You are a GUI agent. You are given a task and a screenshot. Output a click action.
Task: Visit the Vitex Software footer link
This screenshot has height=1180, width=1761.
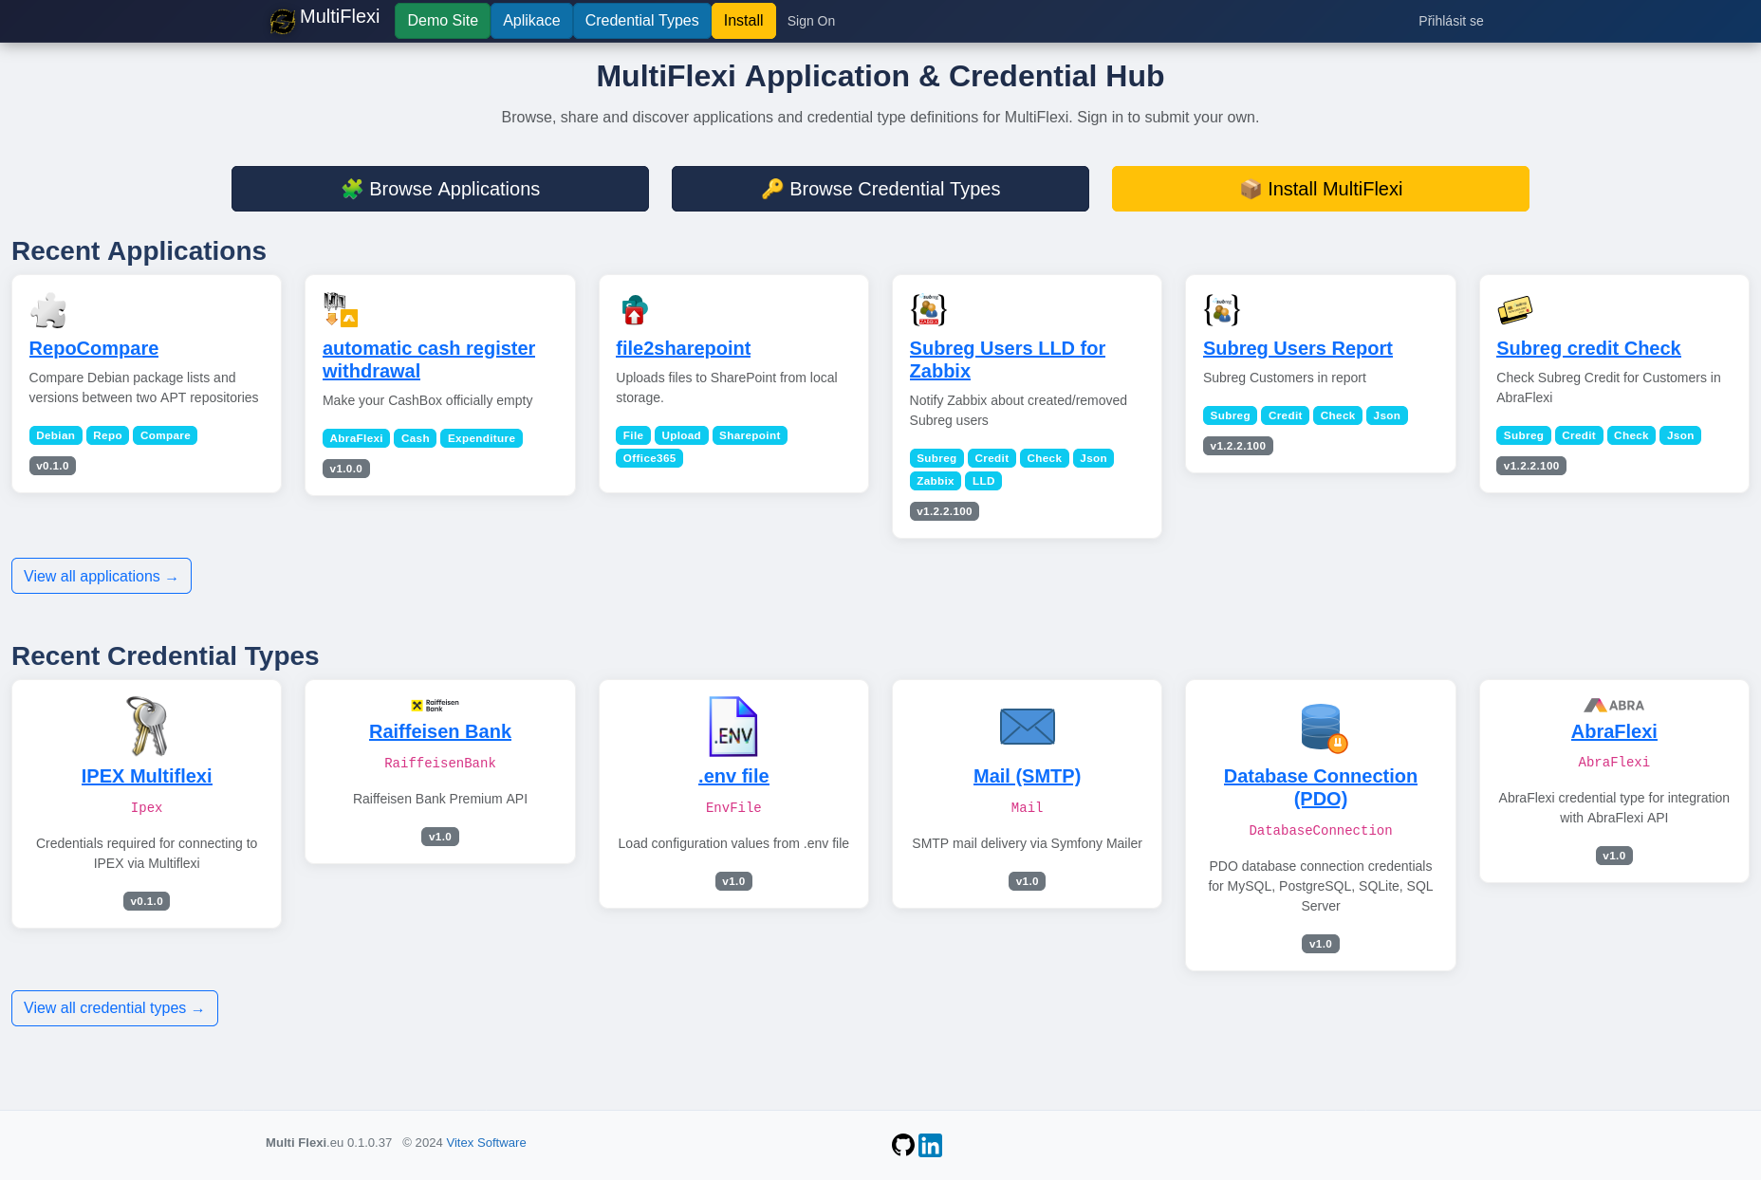click(x=486, y=1142)
